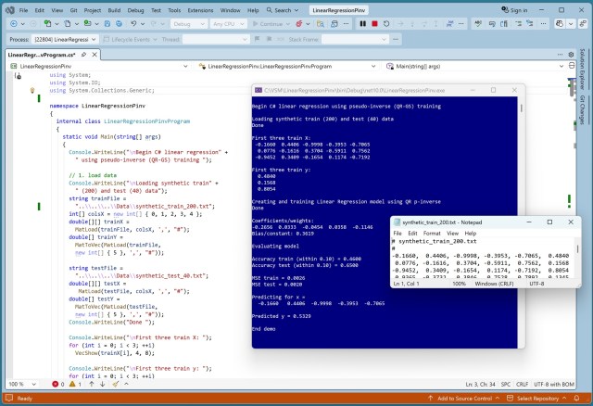This screenshot has width=593, height=406.
Task: Click the Visual Studio logo icon
Action: (9, 8)
